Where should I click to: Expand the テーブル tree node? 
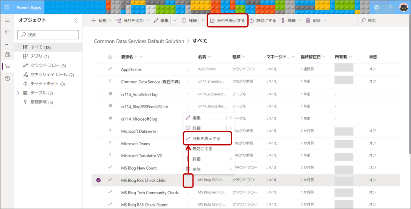click(18, 93)
